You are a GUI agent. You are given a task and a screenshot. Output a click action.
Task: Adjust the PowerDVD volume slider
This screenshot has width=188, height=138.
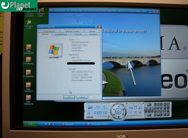[133, 103]
